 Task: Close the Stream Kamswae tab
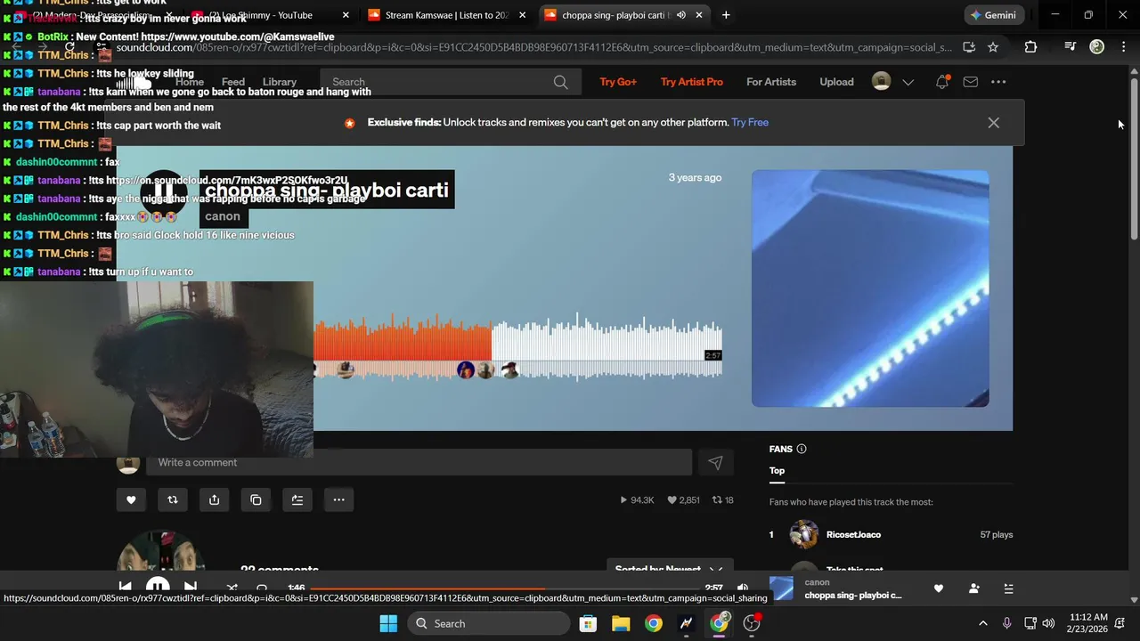(x=522, y=15)
